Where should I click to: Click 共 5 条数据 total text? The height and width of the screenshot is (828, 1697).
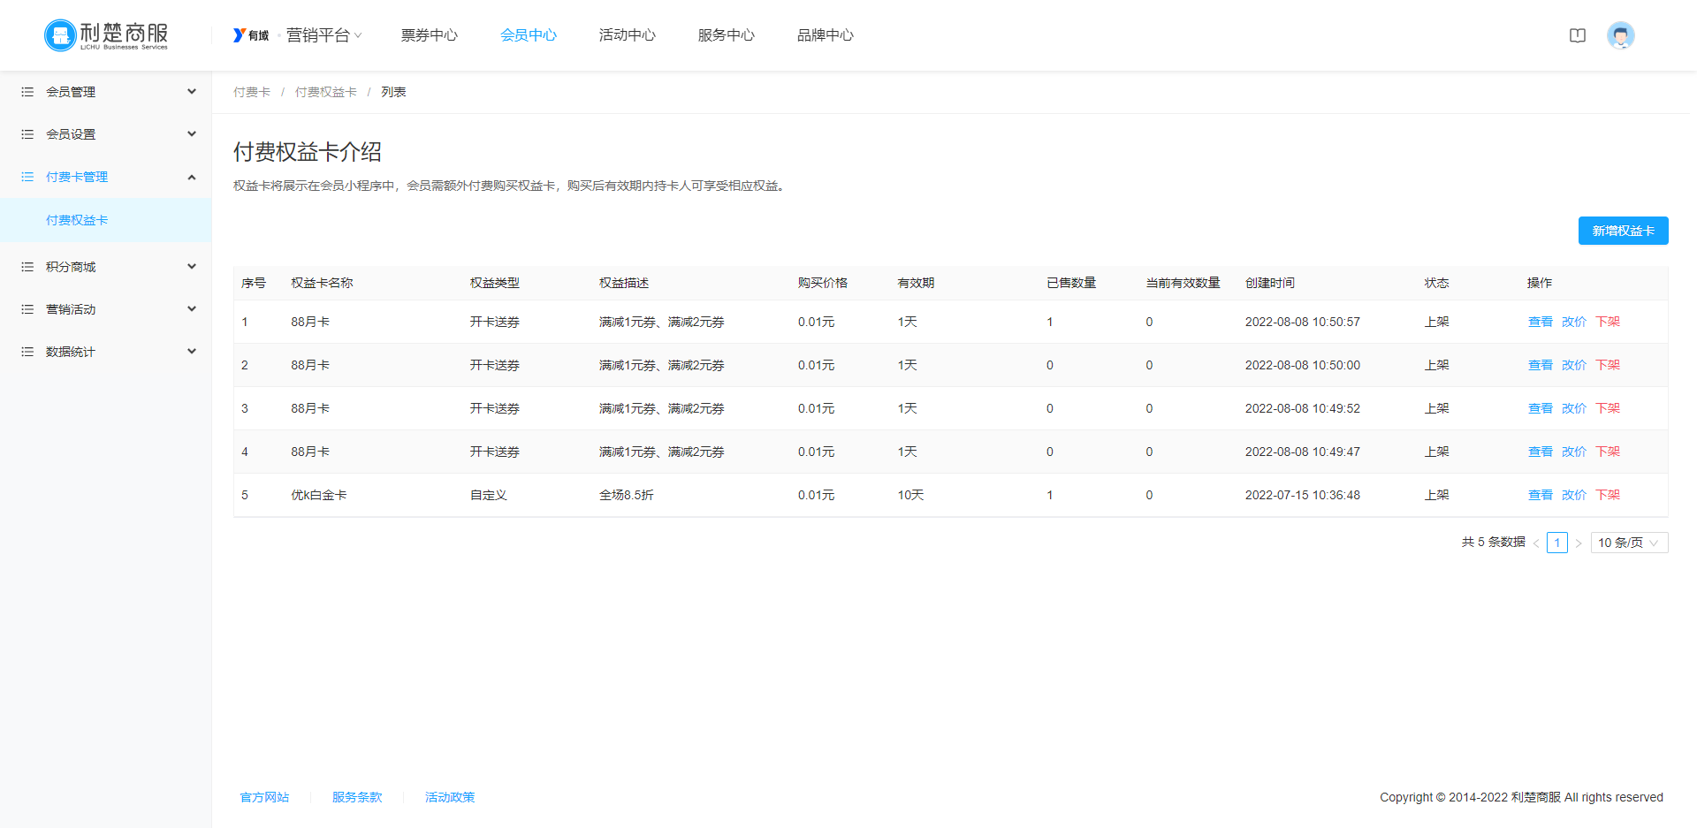point(1494,543)
